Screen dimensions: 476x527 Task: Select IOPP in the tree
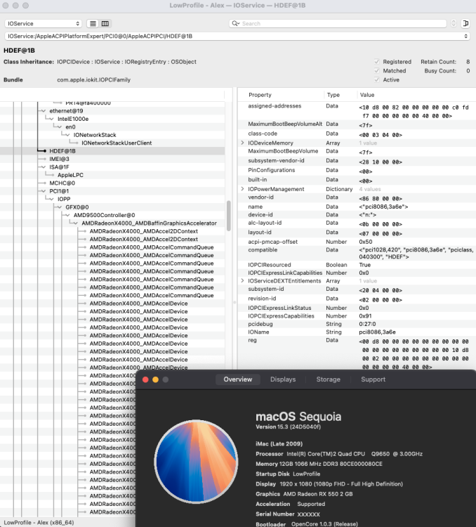64,199
